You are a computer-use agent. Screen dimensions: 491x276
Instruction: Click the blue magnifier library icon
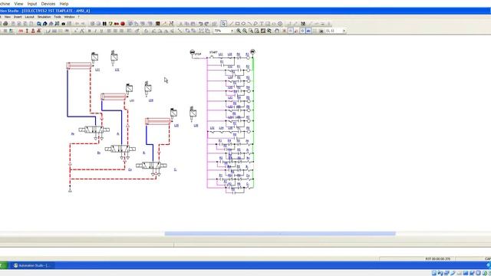point(39,24)
